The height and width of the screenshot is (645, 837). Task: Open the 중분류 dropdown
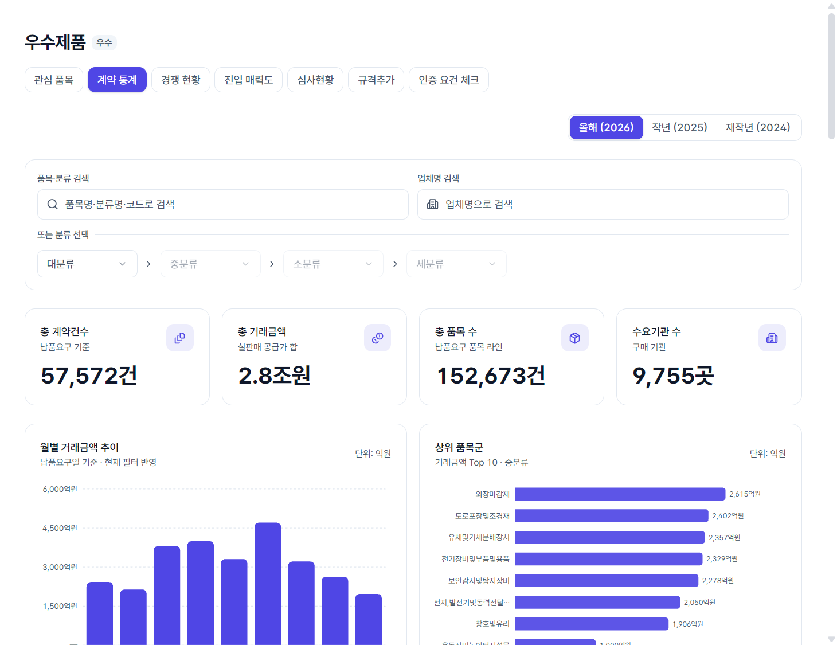[210, 264]
